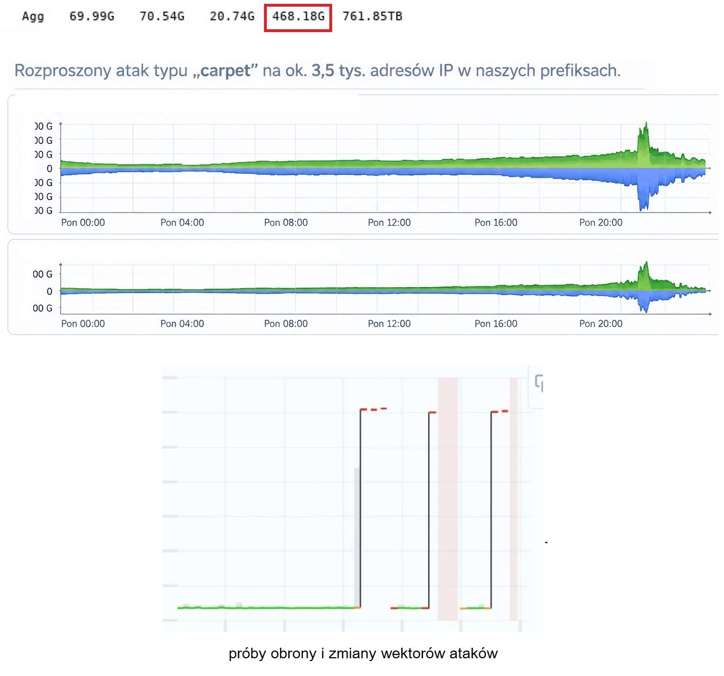The image size is (724, 676).
Task: Click the 20.74G value
Action: click(232, 17)
